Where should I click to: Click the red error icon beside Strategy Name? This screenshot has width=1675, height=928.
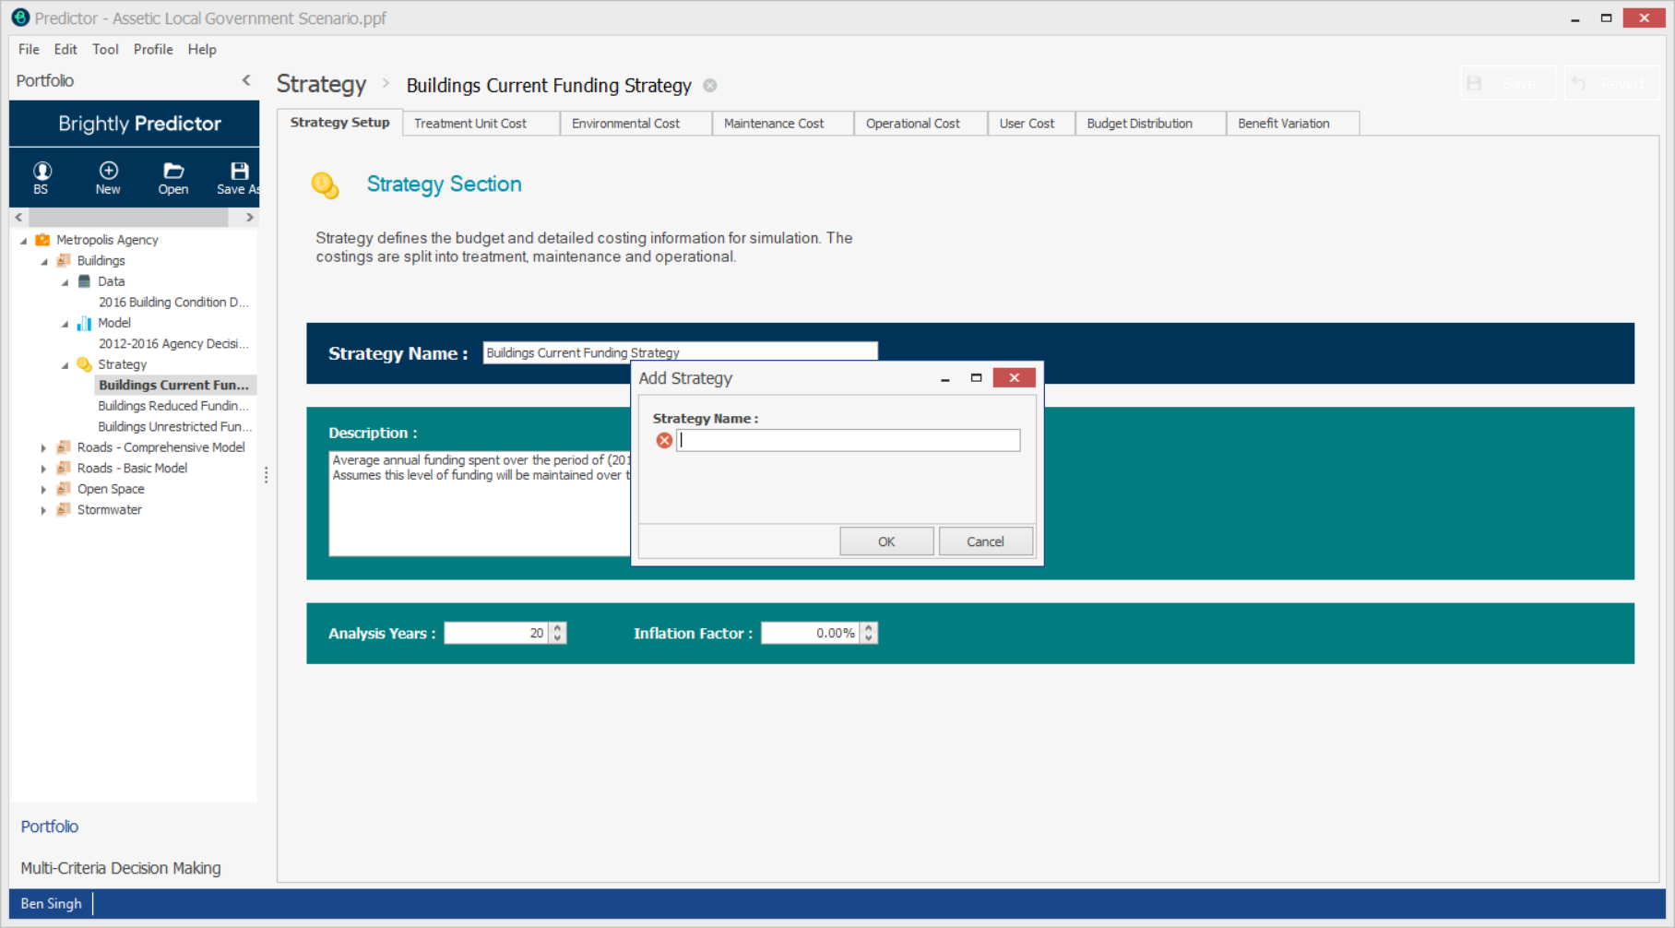[664, 441]
